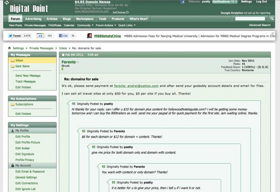
Task: Open Notifications dropdown
Action: (x=225, y=2)
